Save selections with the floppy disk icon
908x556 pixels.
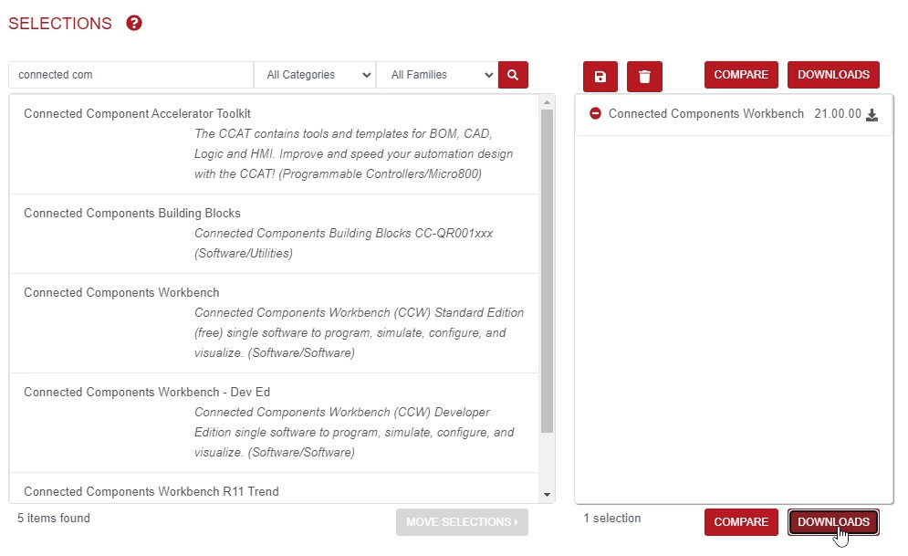[600, 77]
